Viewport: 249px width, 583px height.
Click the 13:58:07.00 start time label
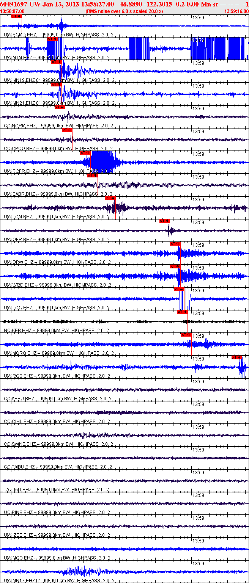tap(11, 11)
